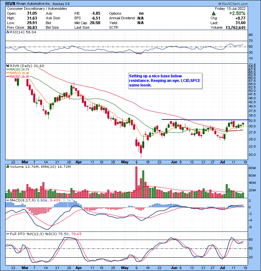Image resolution: width=261 pixels, height=271 pixels.
Task: Click the Last price 31.60
Action: tap(240, 23)
